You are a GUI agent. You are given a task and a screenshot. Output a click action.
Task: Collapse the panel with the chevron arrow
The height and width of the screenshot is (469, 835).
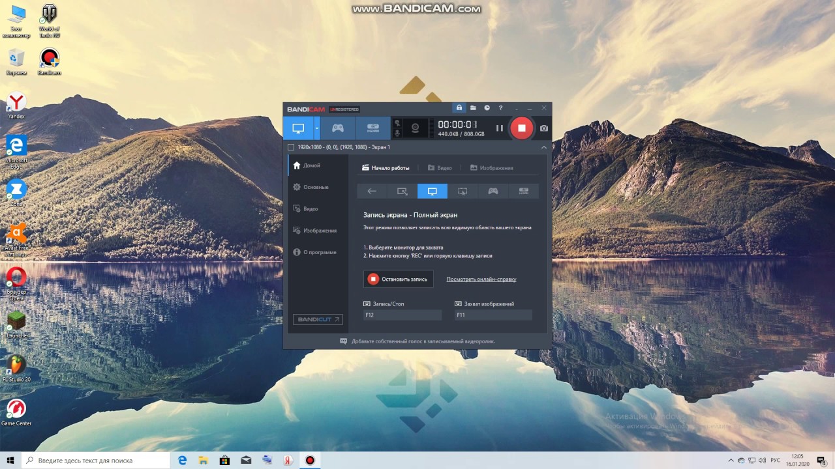pyautogui.click(x=543, y=147)
